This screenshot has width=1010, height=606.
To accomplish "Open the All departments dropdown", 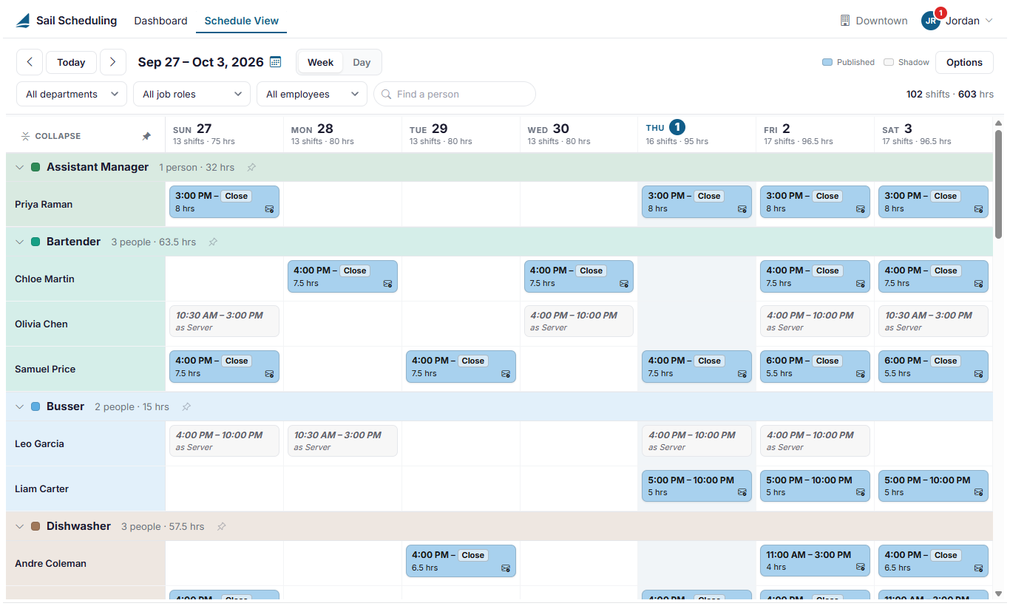I will coord(72,94).
